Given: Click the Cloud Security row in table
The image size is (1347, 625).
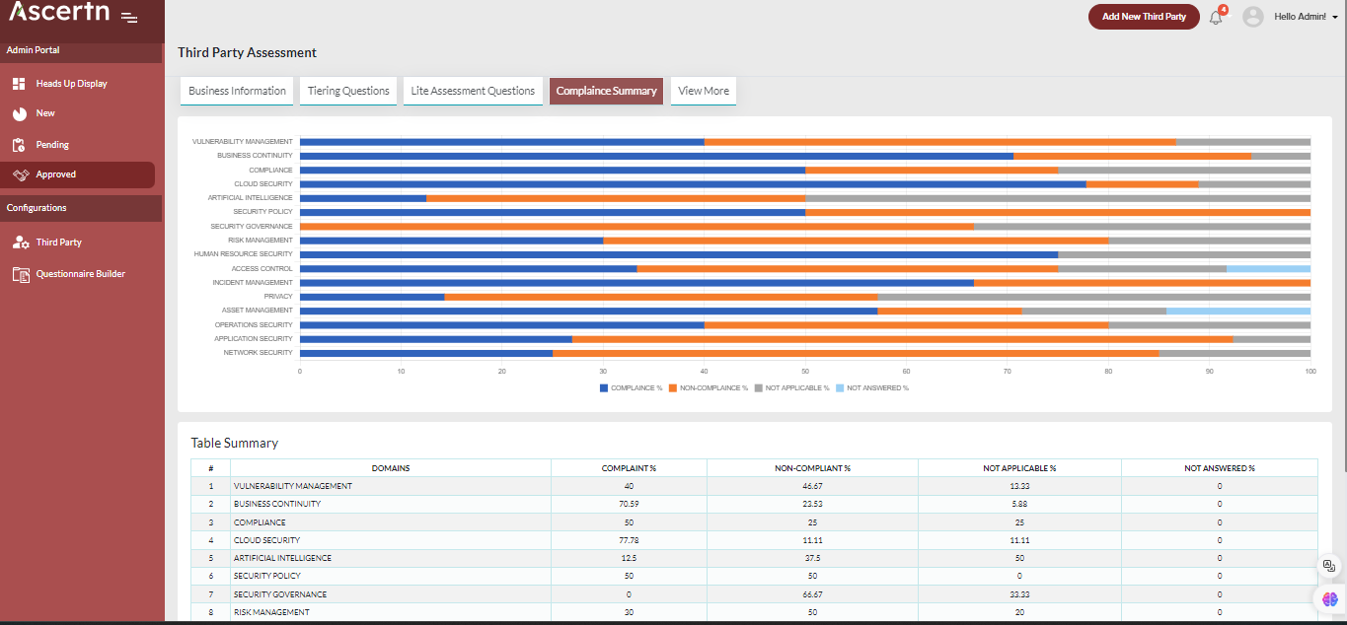Looking at the screenshot, I should [266, 540].
